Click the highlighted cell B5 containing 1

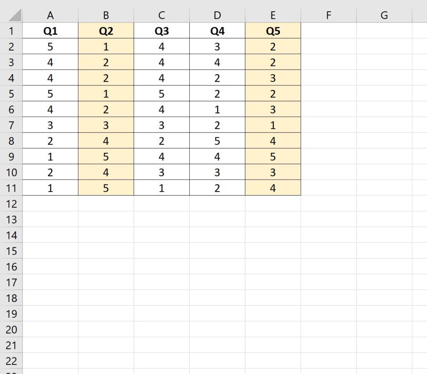coord(105,94)
